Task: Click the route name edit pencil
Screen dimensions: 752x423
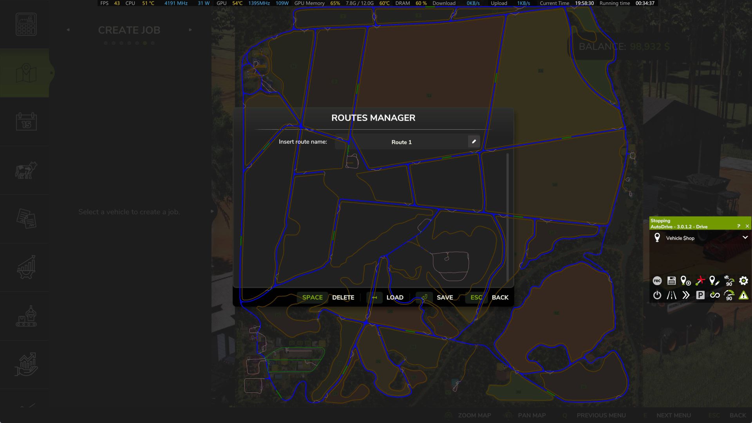Action: tap(474, 142)
